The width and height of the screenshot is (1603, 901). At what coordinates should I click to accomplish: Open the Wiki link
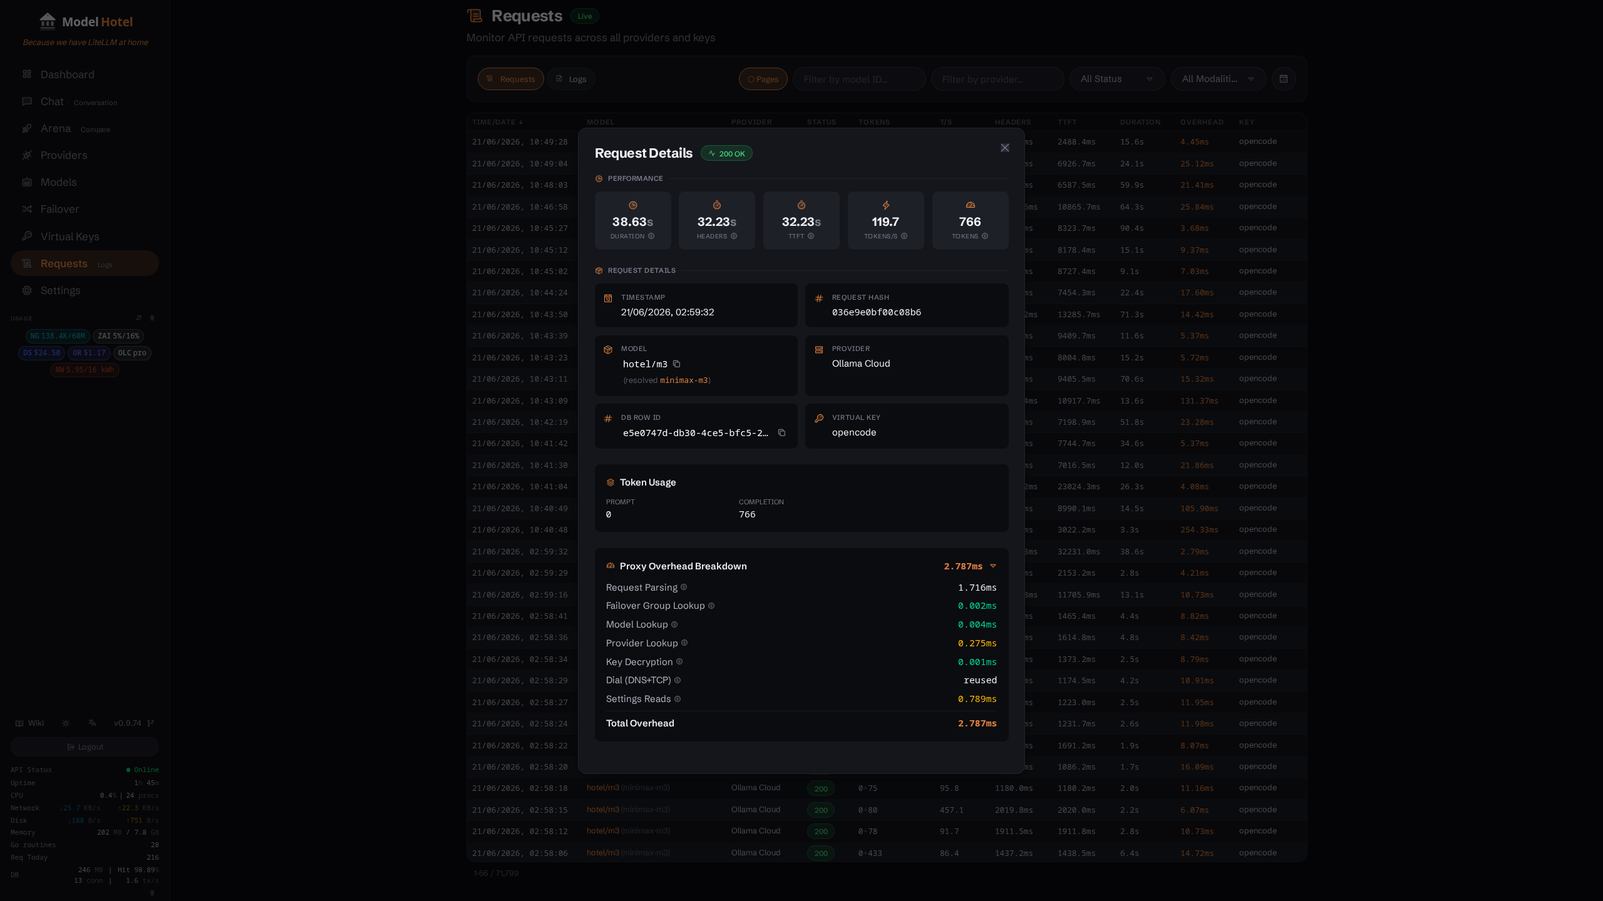pyautogui.click(x=29, y=723)
